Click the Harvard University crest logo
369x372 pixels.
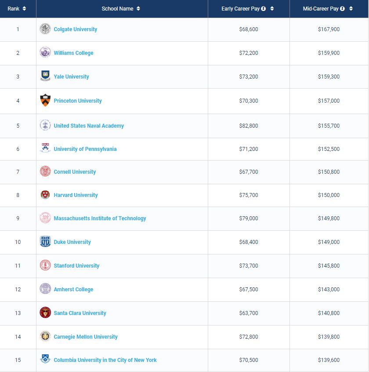45,195
